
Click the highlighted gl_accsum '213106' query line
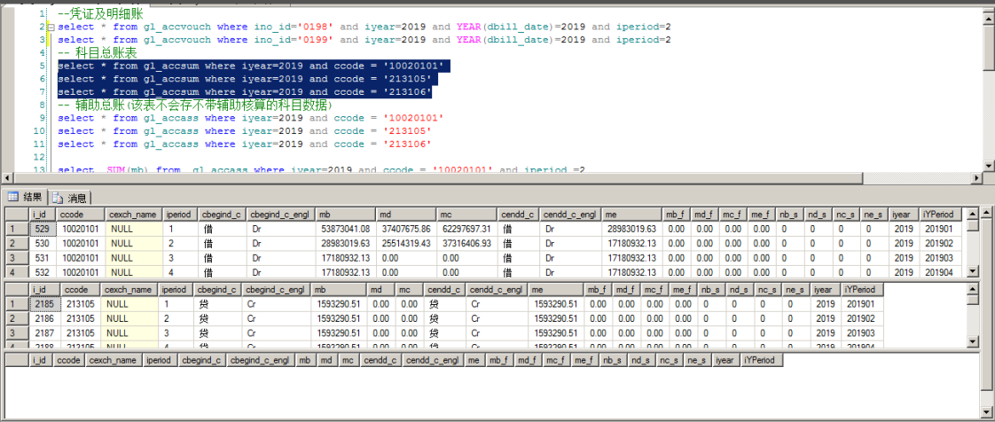pyautogui.click(x=245, y=93)
